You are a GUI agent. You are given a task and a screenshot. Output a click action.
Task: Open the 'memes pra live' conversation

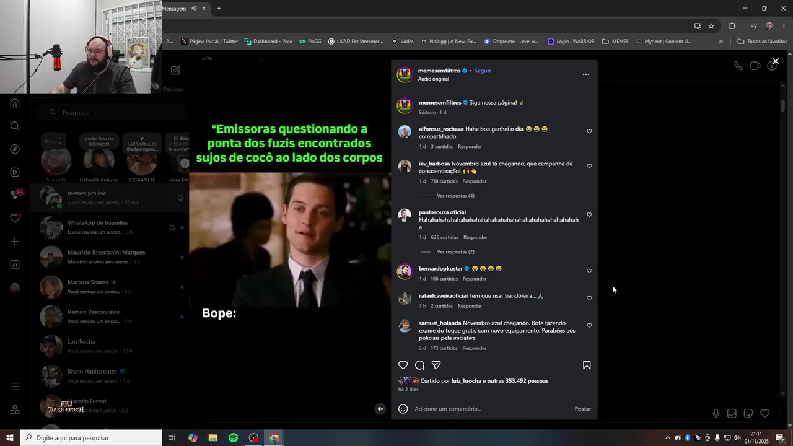point(110,198)
